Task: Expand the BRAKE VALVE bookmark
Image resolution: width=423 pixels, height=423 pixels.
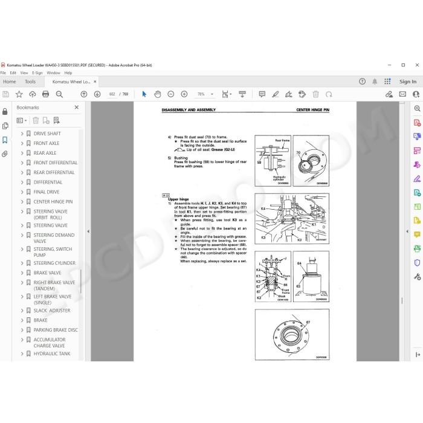Action: pos(22,273)
